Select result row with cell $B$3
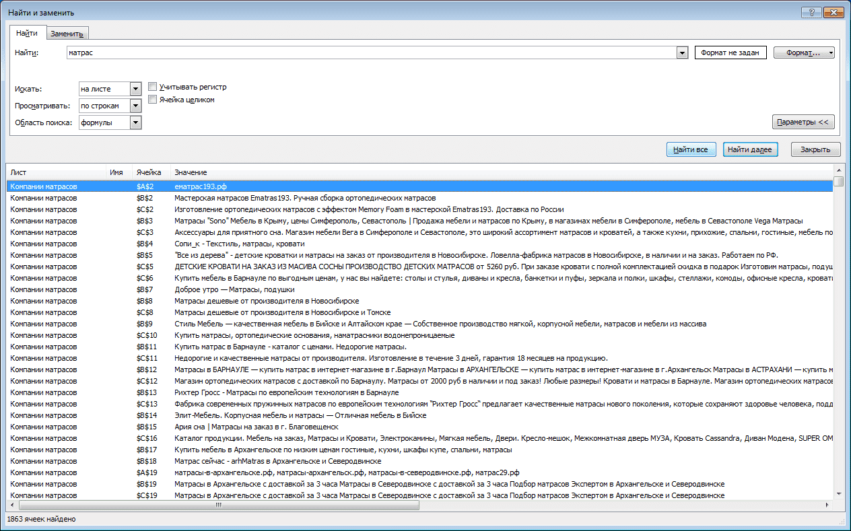851x531 pixels. pos(419,221)
